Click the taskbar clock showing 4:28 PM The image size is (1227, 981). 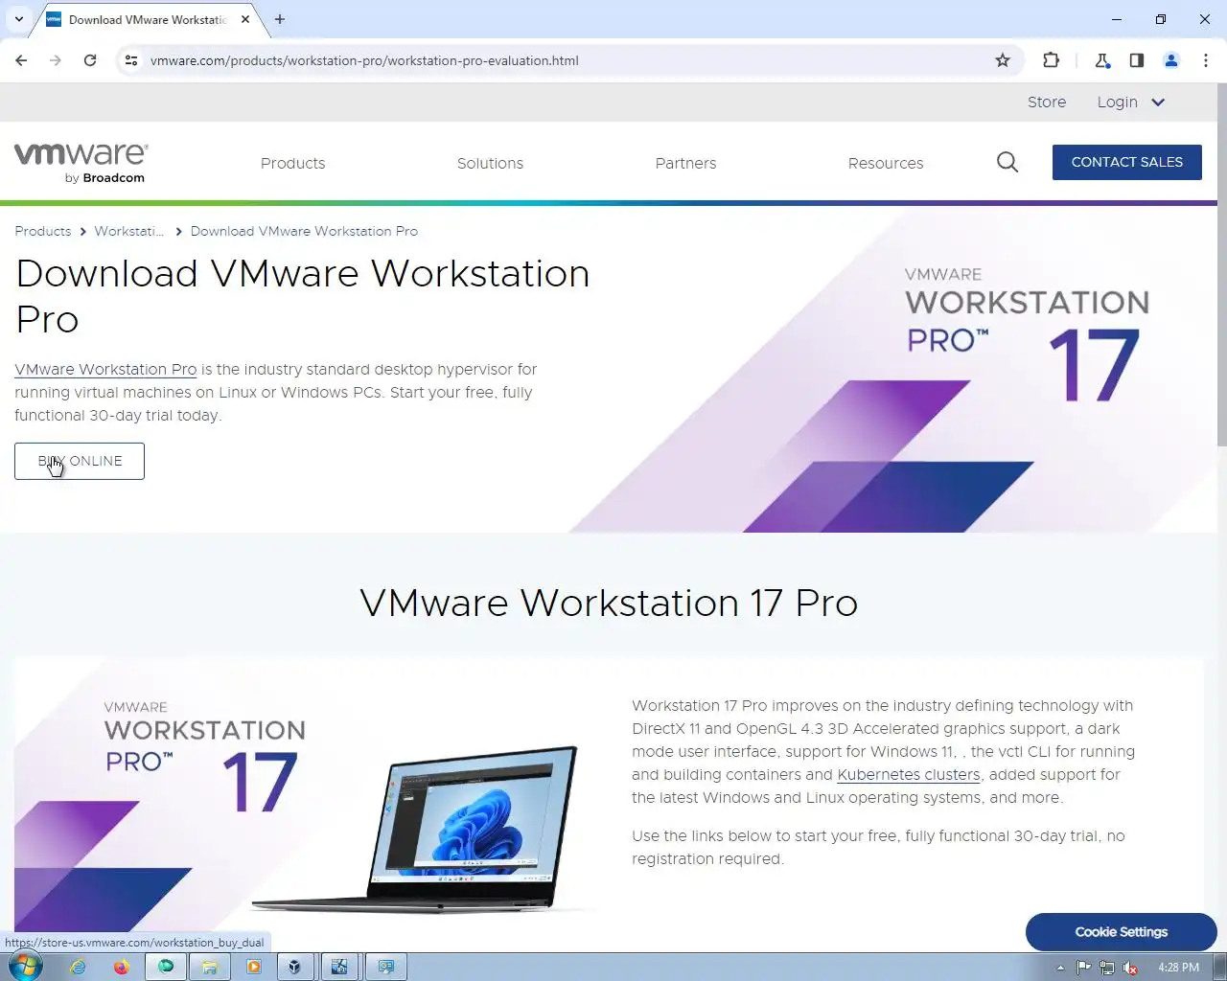1178,968
